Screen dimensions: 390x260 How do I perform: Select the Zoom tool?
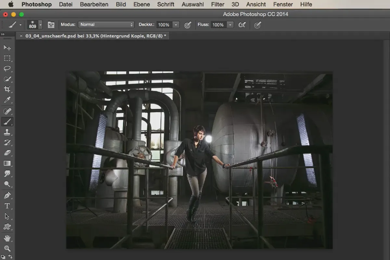tap(7, 249)
